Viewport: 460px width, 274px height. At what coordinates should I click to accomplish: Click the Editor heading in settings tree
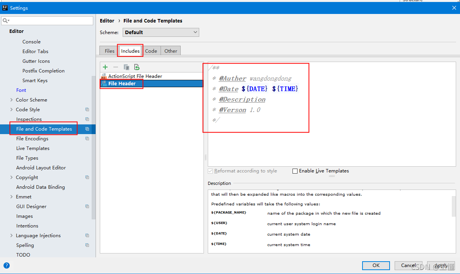coord(16,31)
